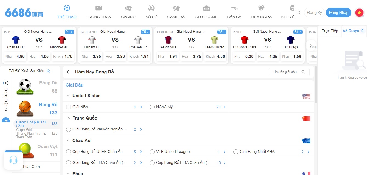Click the SC Braga dark jersey
Viewport: 367px width, 175px height.
pyautogui.click(x=291, y=40)
